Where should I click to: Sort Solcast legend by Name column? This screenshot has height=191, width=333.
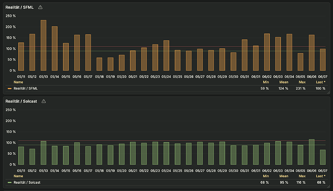click(18, 176)
